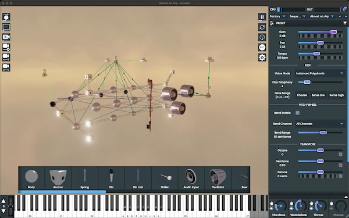The image size is (349, 218).
Task: Click the modulation strip under the Gain slider
Action: point(320,36)
